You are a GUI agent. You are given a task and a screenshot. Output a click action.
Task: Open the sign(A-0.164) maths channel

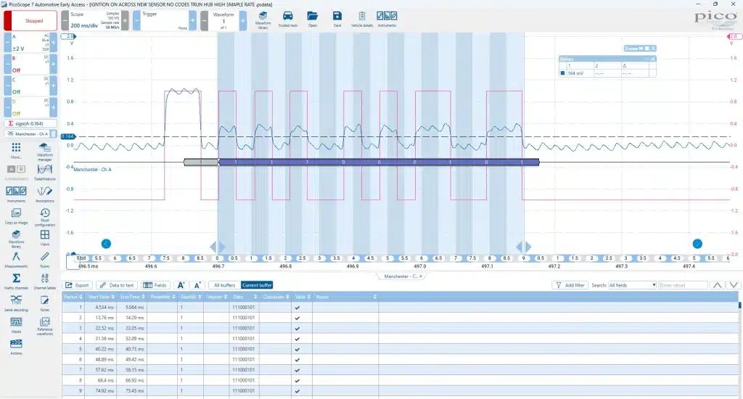(30, 123)
